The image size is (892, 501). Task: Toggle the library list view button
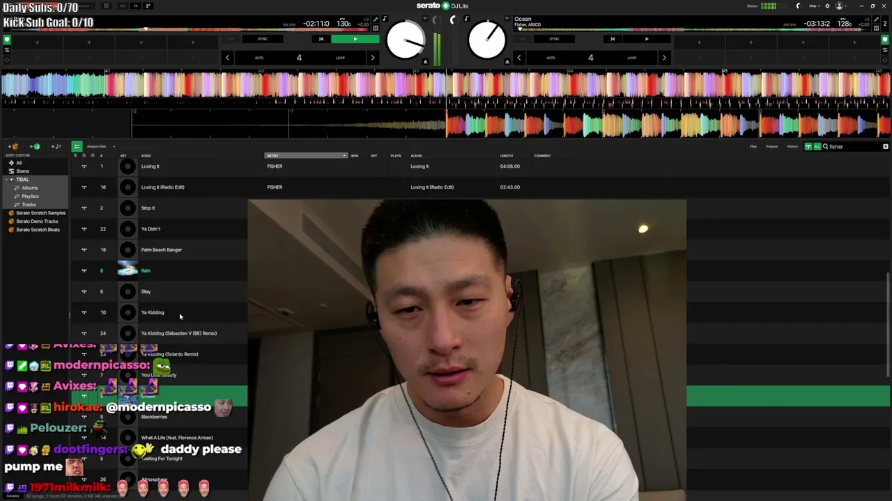click(77, 146)
